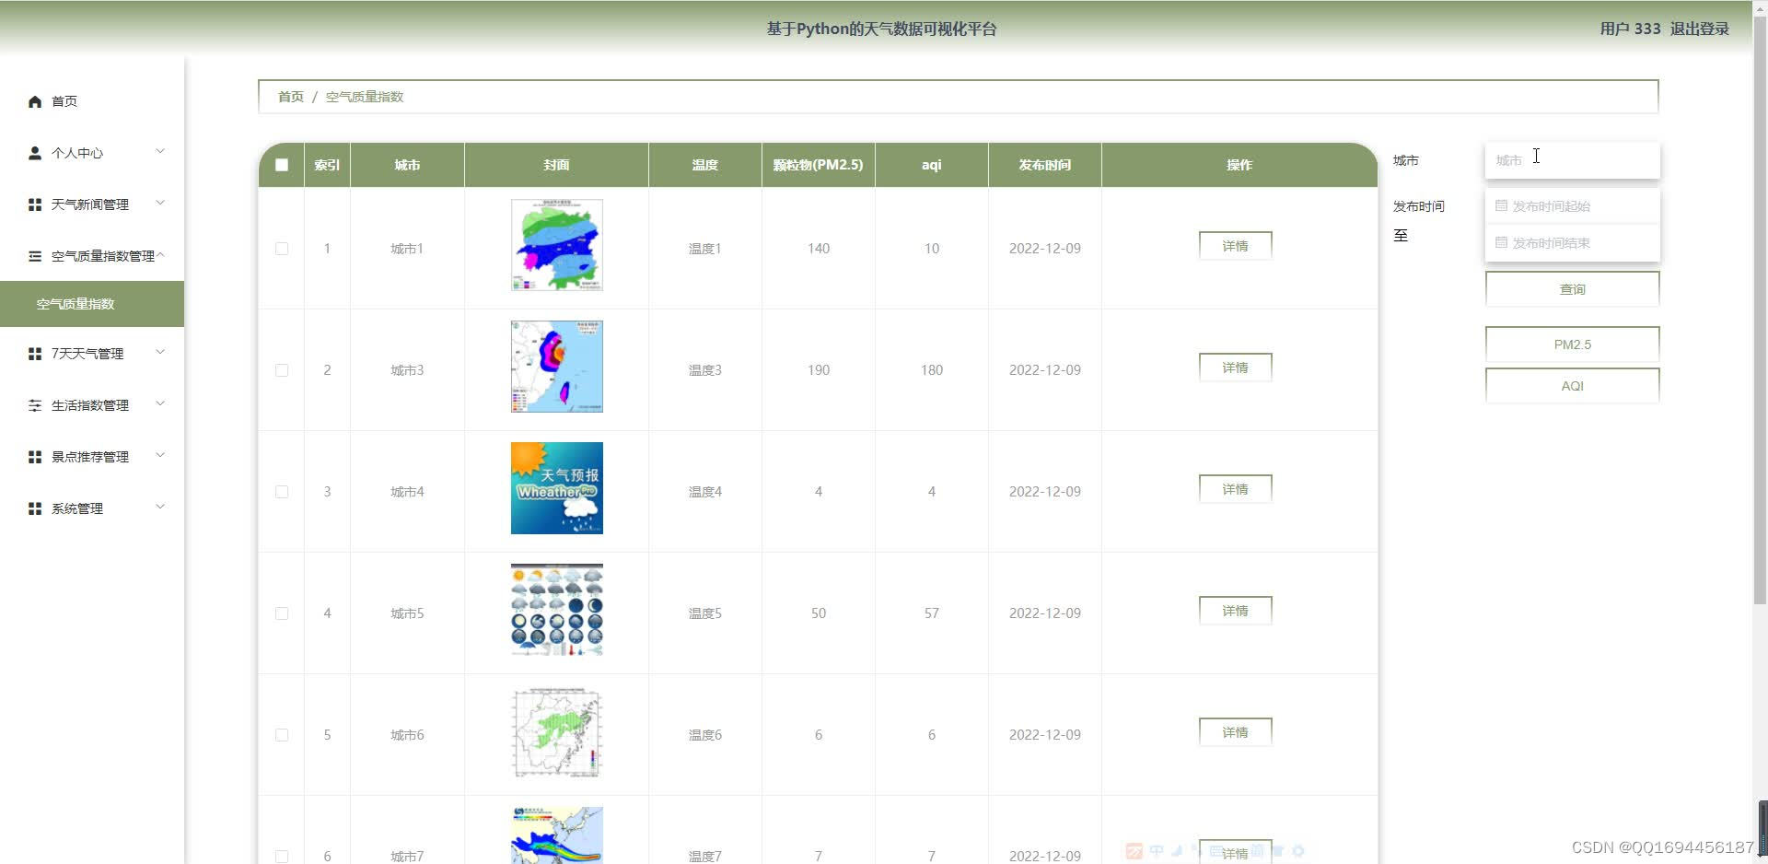Image resolution: width=1768 pixels, height=864 pixels.
Task: Expand the 景点推荐管理 menu chevron
Action: pyautogui.click(x=160, y=455)
